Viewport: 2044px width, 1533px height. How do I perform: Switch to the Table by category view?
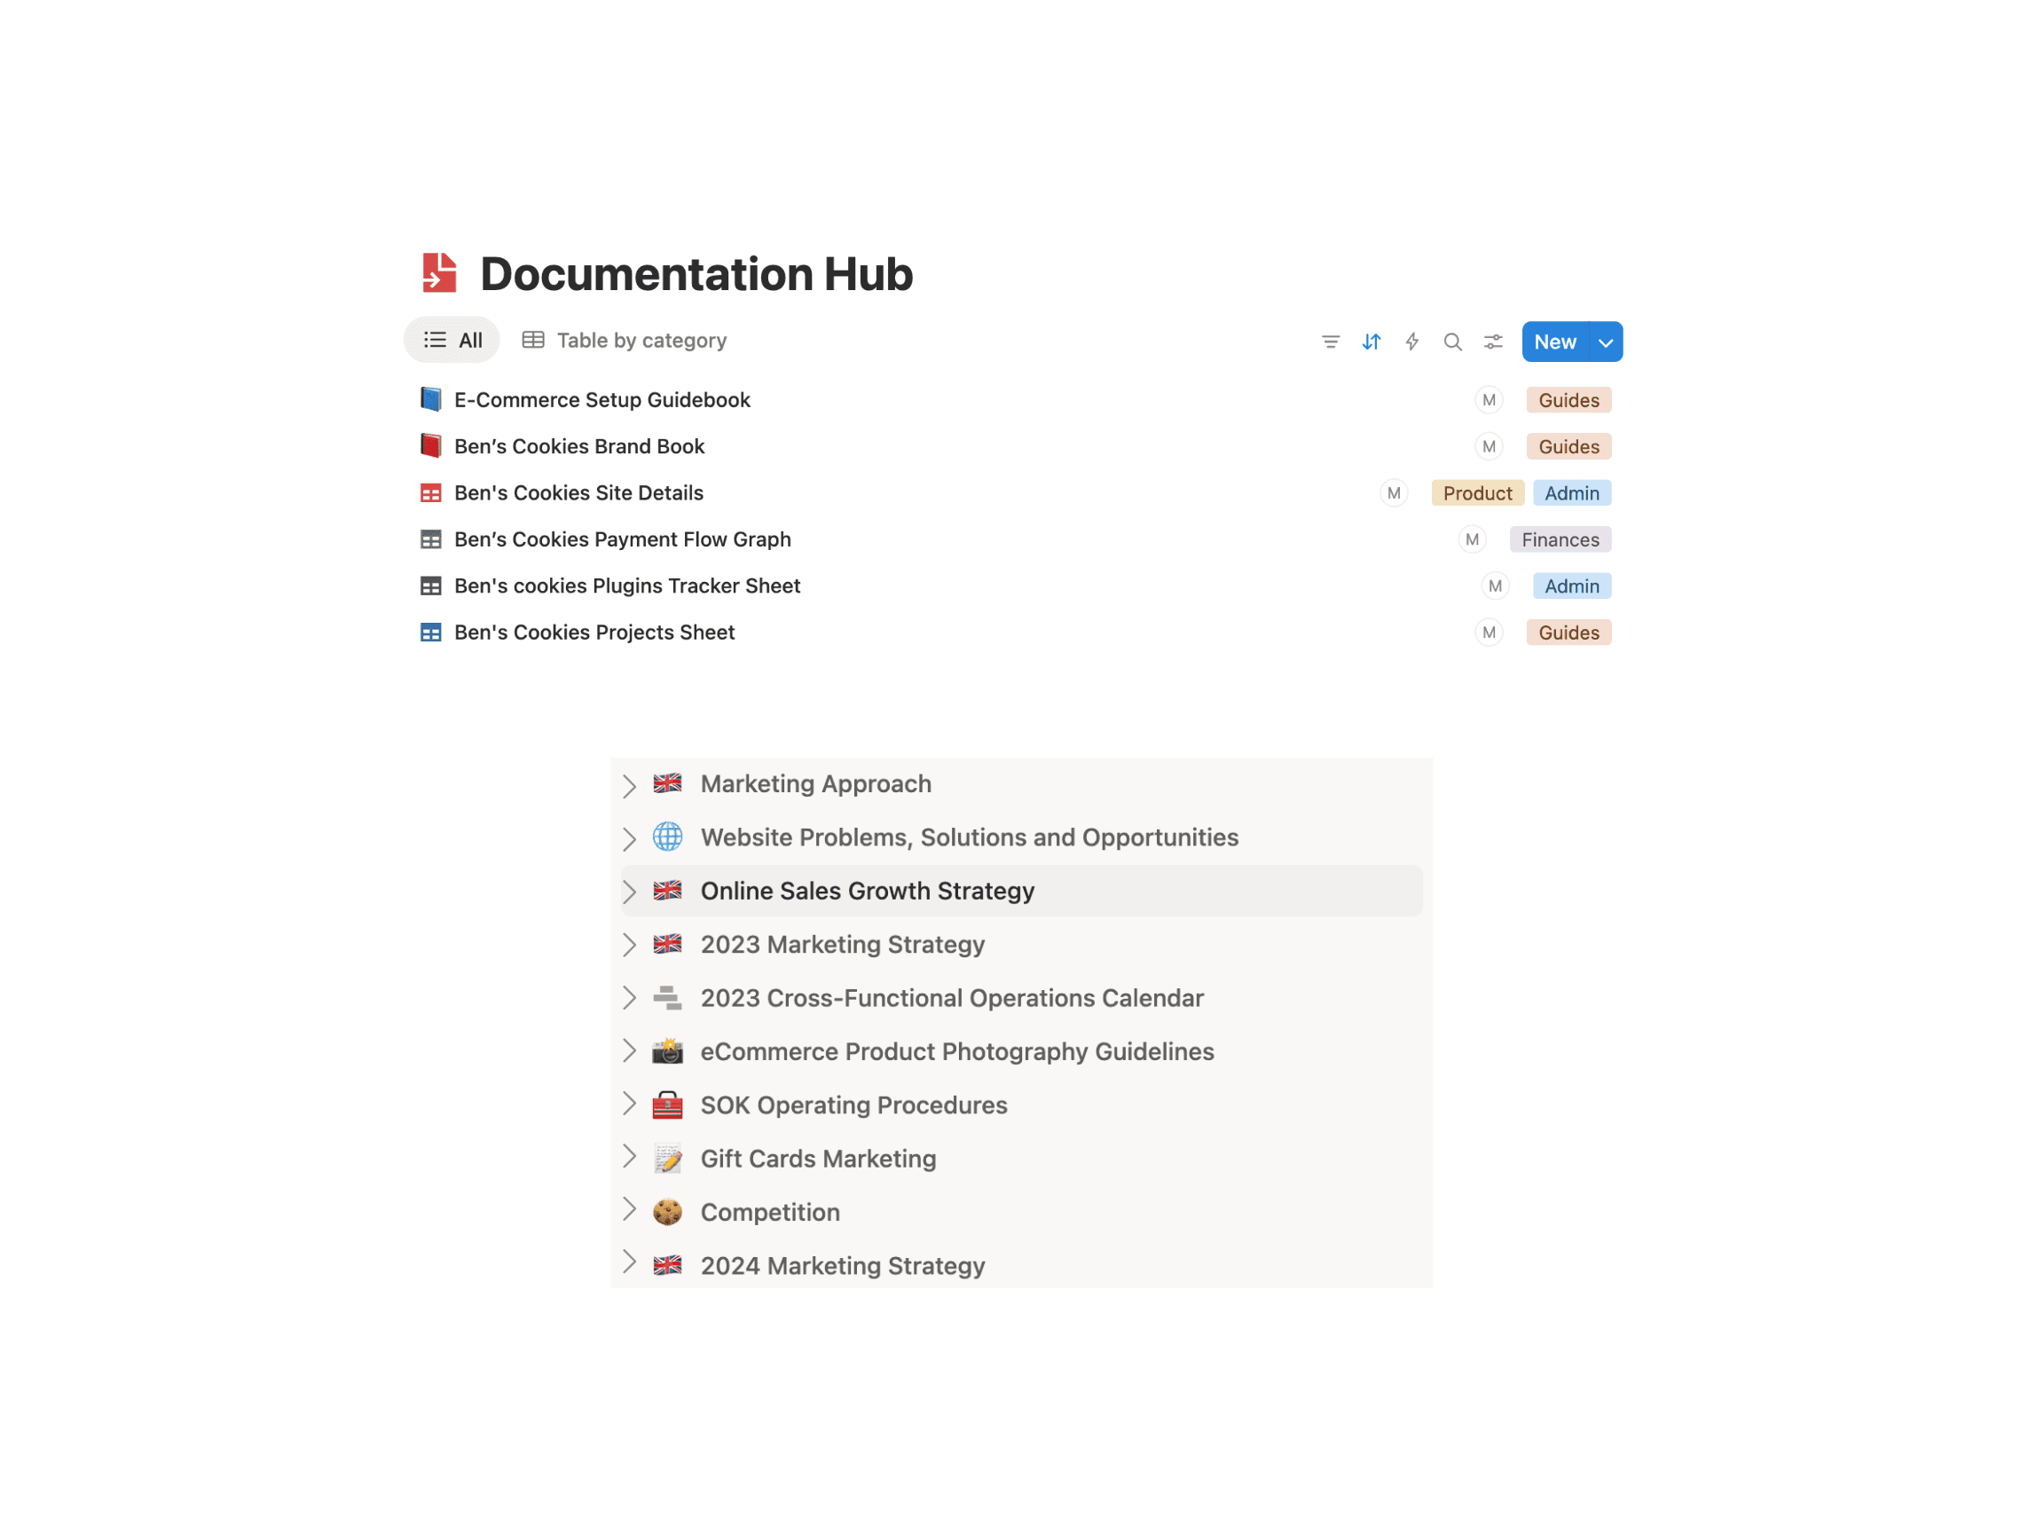click(625, 340)
